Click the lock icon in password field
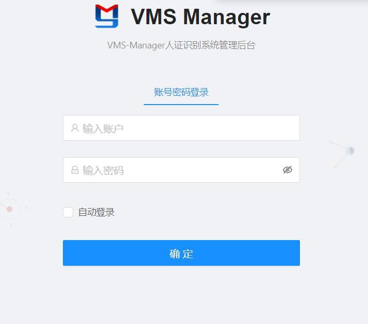Viewport: 368px width, 324px height. tap(75, 170)
